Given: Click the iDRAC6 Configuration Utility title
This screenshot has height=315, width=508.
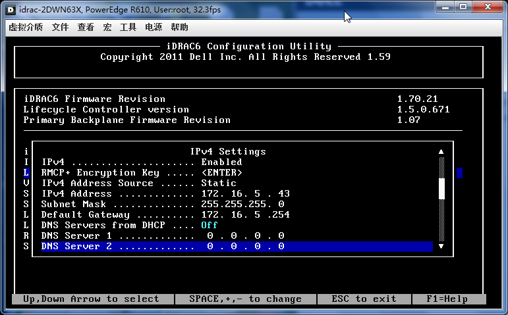Looking at the screenshot, I should pos(249,46).
